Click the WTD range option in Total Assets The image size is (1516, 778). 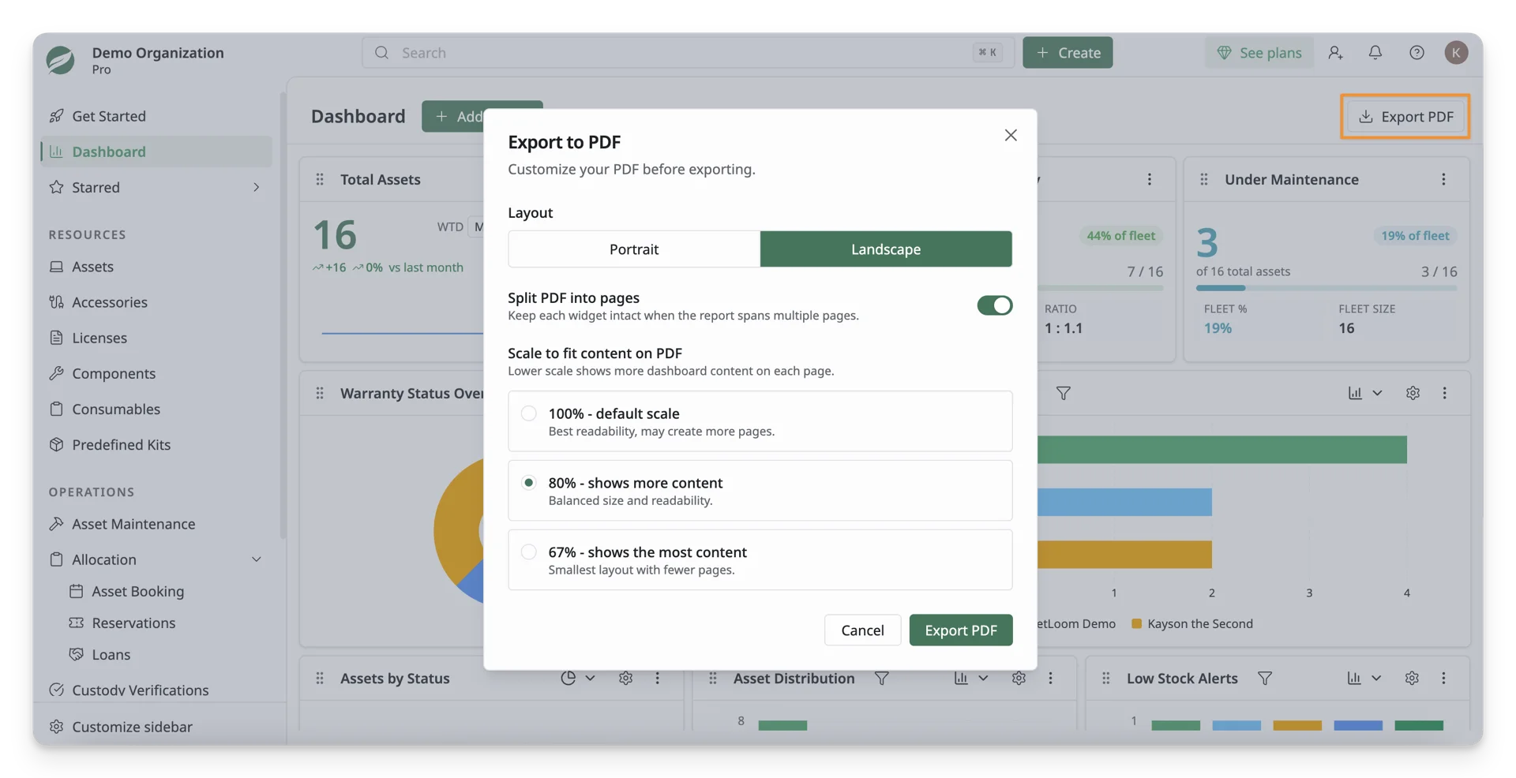tap(450, 227)
